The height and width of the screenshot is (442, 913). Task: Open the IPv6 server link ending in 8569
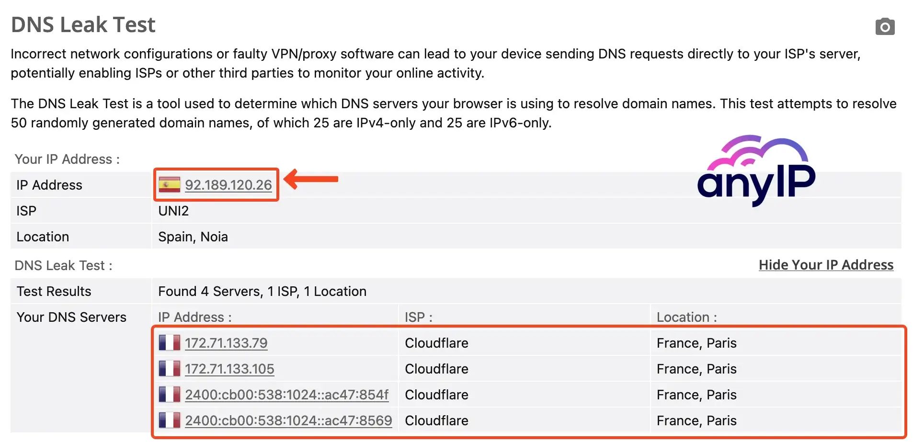coord(288,420)
